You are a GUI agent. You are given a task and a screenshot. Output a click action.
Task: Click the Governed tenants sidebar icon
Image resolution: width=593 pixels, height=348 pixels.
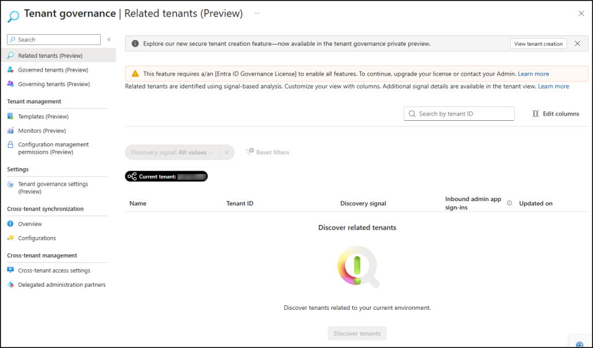tap(11, 70)
